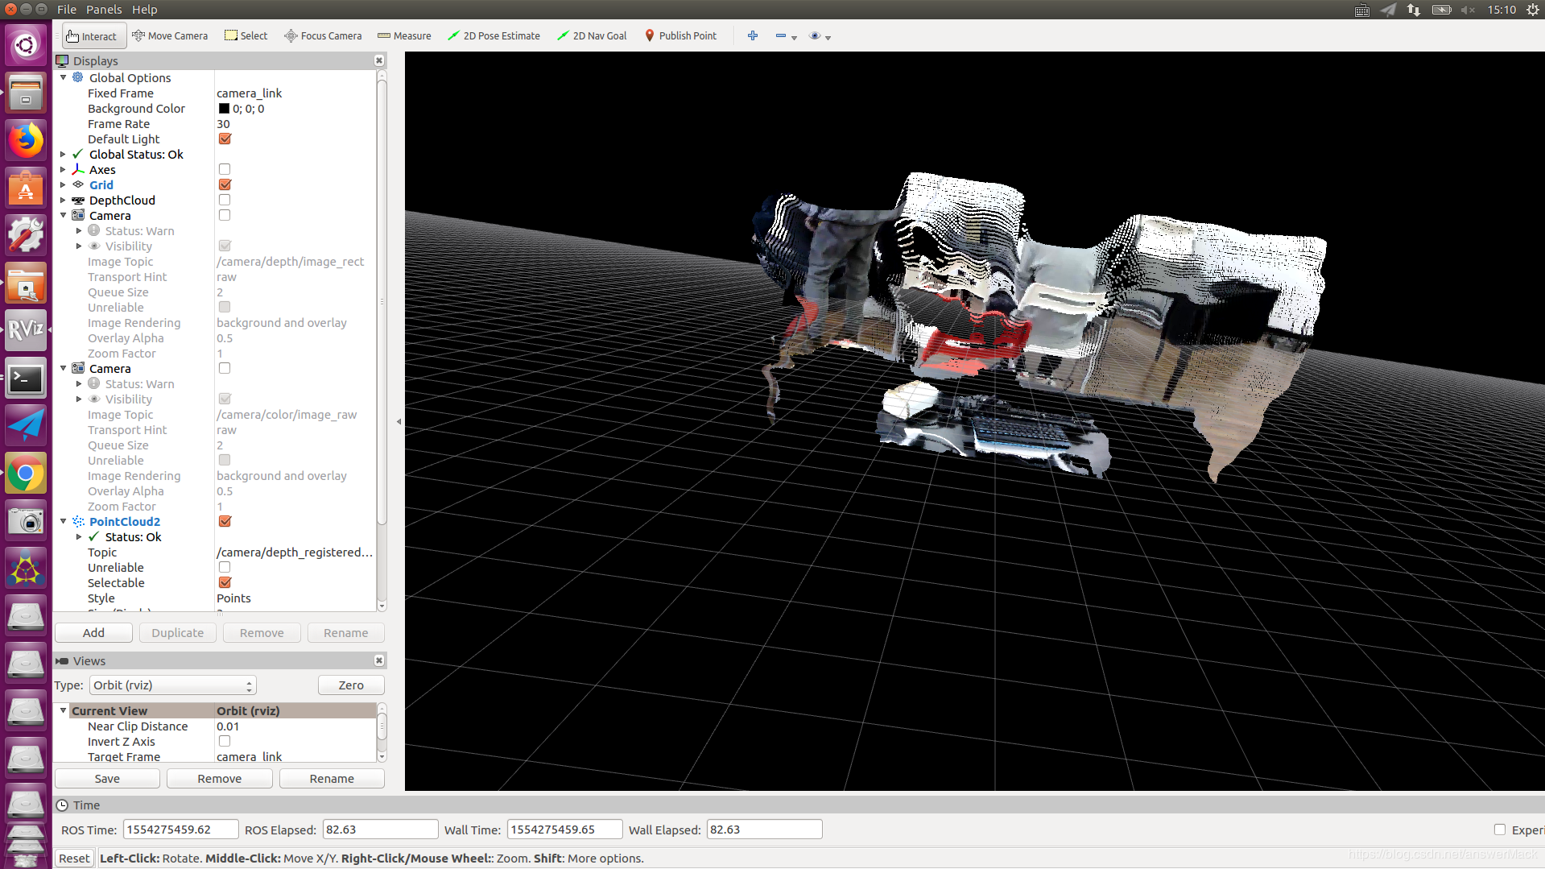Toggle the Selectable checkbox

point(225,583)
